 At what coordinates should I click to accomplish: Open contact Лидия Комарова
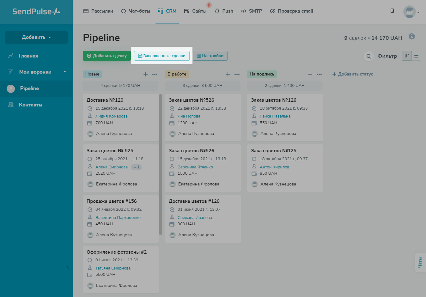112,116
